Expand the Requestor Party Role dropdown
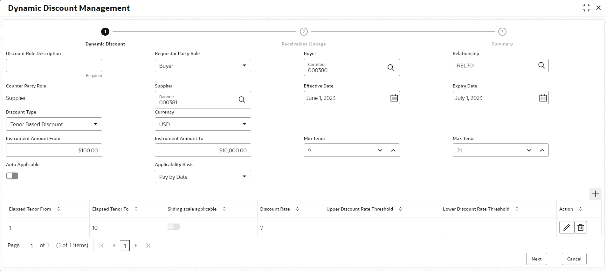The height and width of the screenshot is (271, 606). tap(244, 66)
